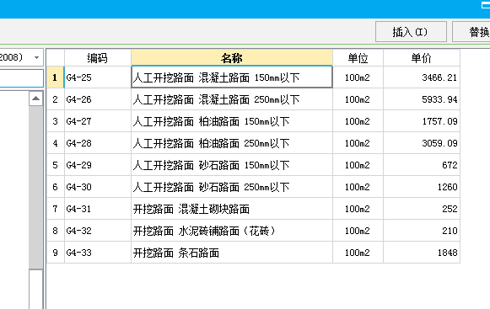Click name cell 人工开挖路面 砂石路面 150mm以下
Screen dimensions: 490x309
point(232,165)
